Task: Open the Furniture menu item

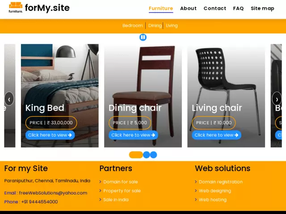Action: [161, 8]
